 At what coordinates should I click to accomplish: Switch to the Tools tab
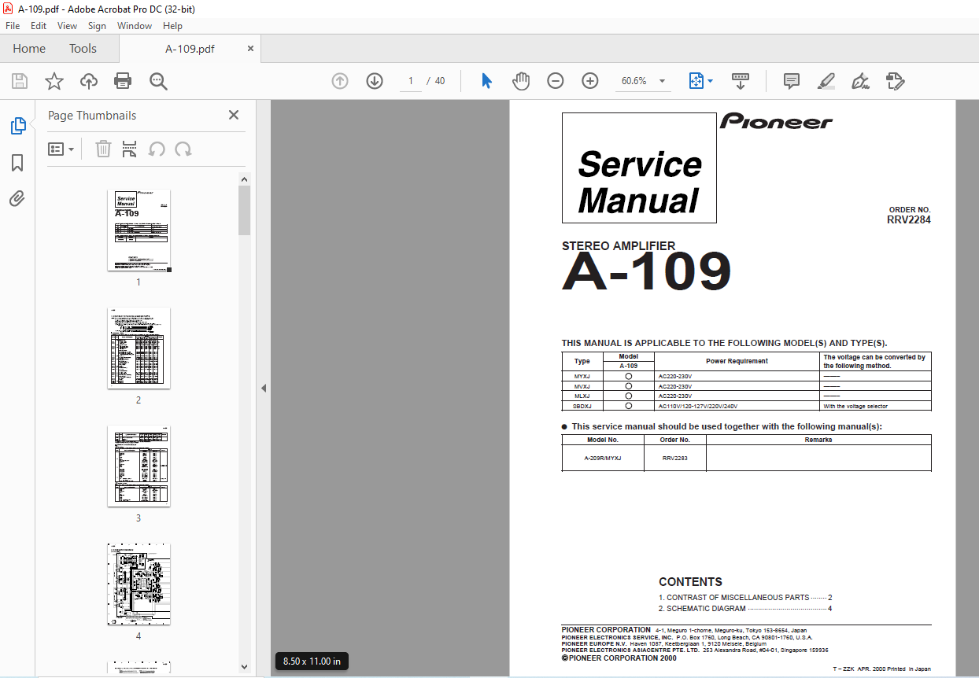(83, 49)
